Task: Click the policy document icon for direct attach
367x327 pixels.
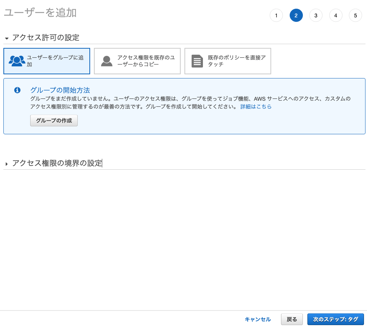Action: tap(197, 61)
